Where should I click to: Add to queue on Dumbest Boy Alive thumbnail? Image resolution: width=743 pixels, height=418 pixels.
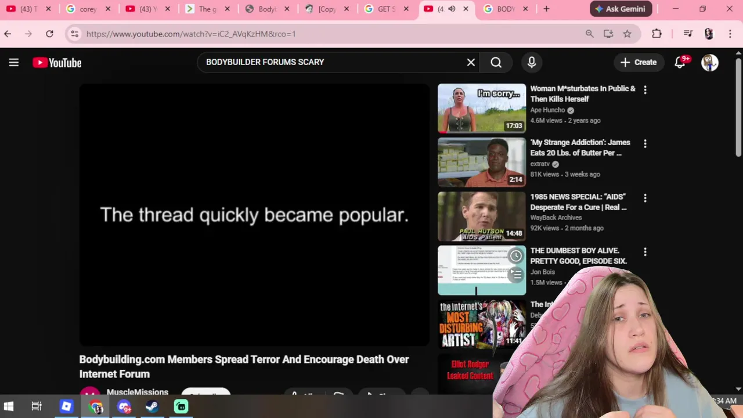[x=515, y=275]
